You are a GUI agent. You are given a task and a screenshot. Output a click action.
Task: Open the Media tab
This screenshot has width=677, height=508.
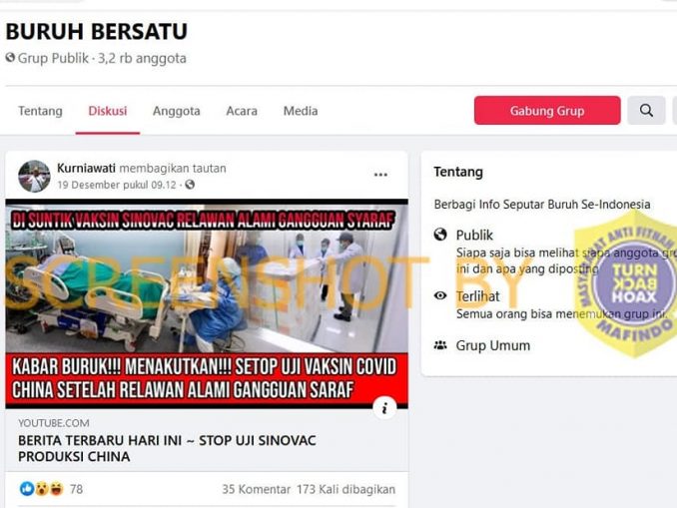point(301,111)
